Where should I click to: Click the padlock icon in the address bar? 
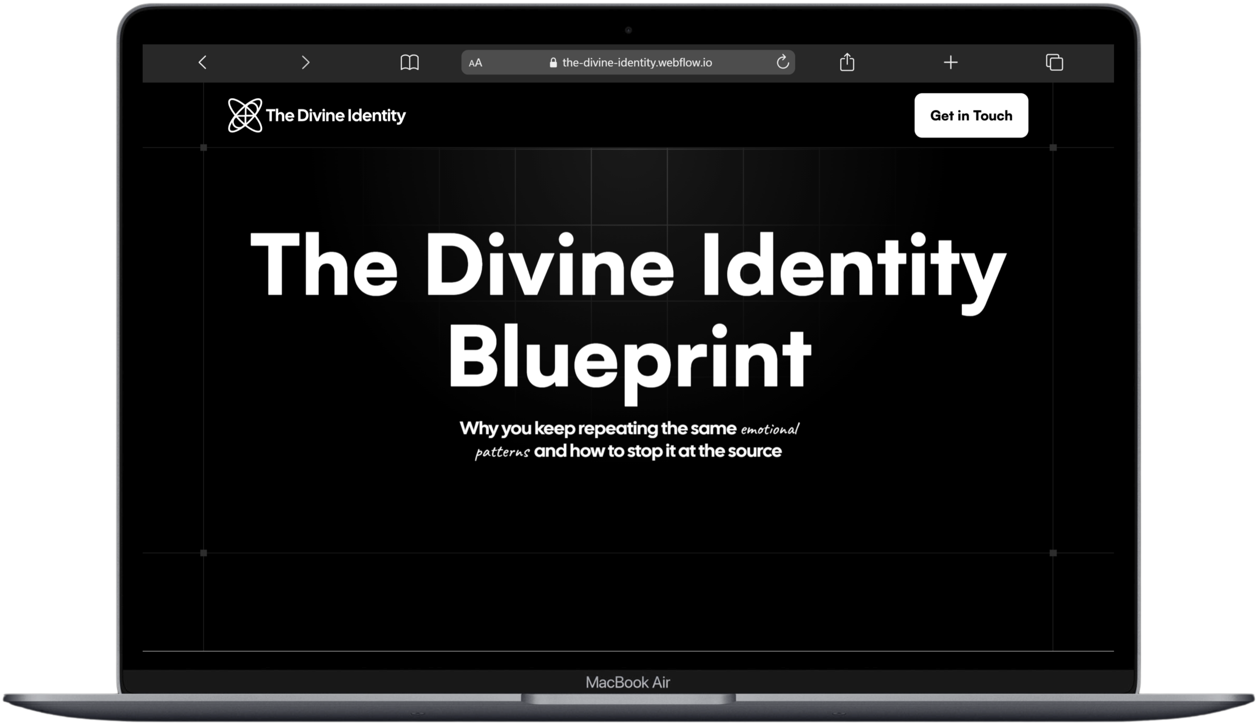click(x=553, y=62)
